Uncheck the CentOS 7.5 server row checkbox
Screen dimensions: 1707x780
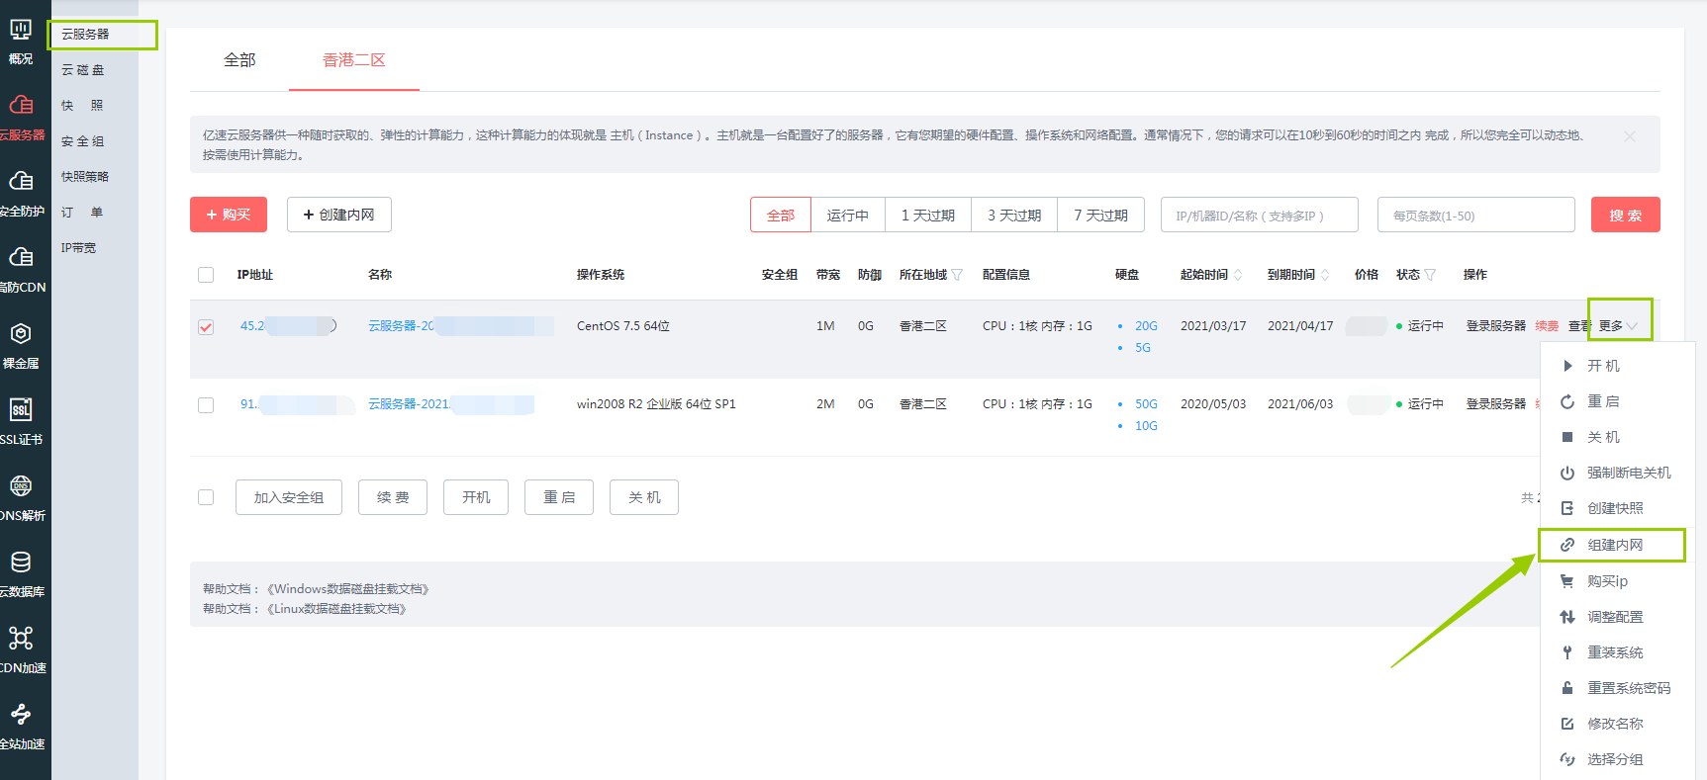[206, 327]
